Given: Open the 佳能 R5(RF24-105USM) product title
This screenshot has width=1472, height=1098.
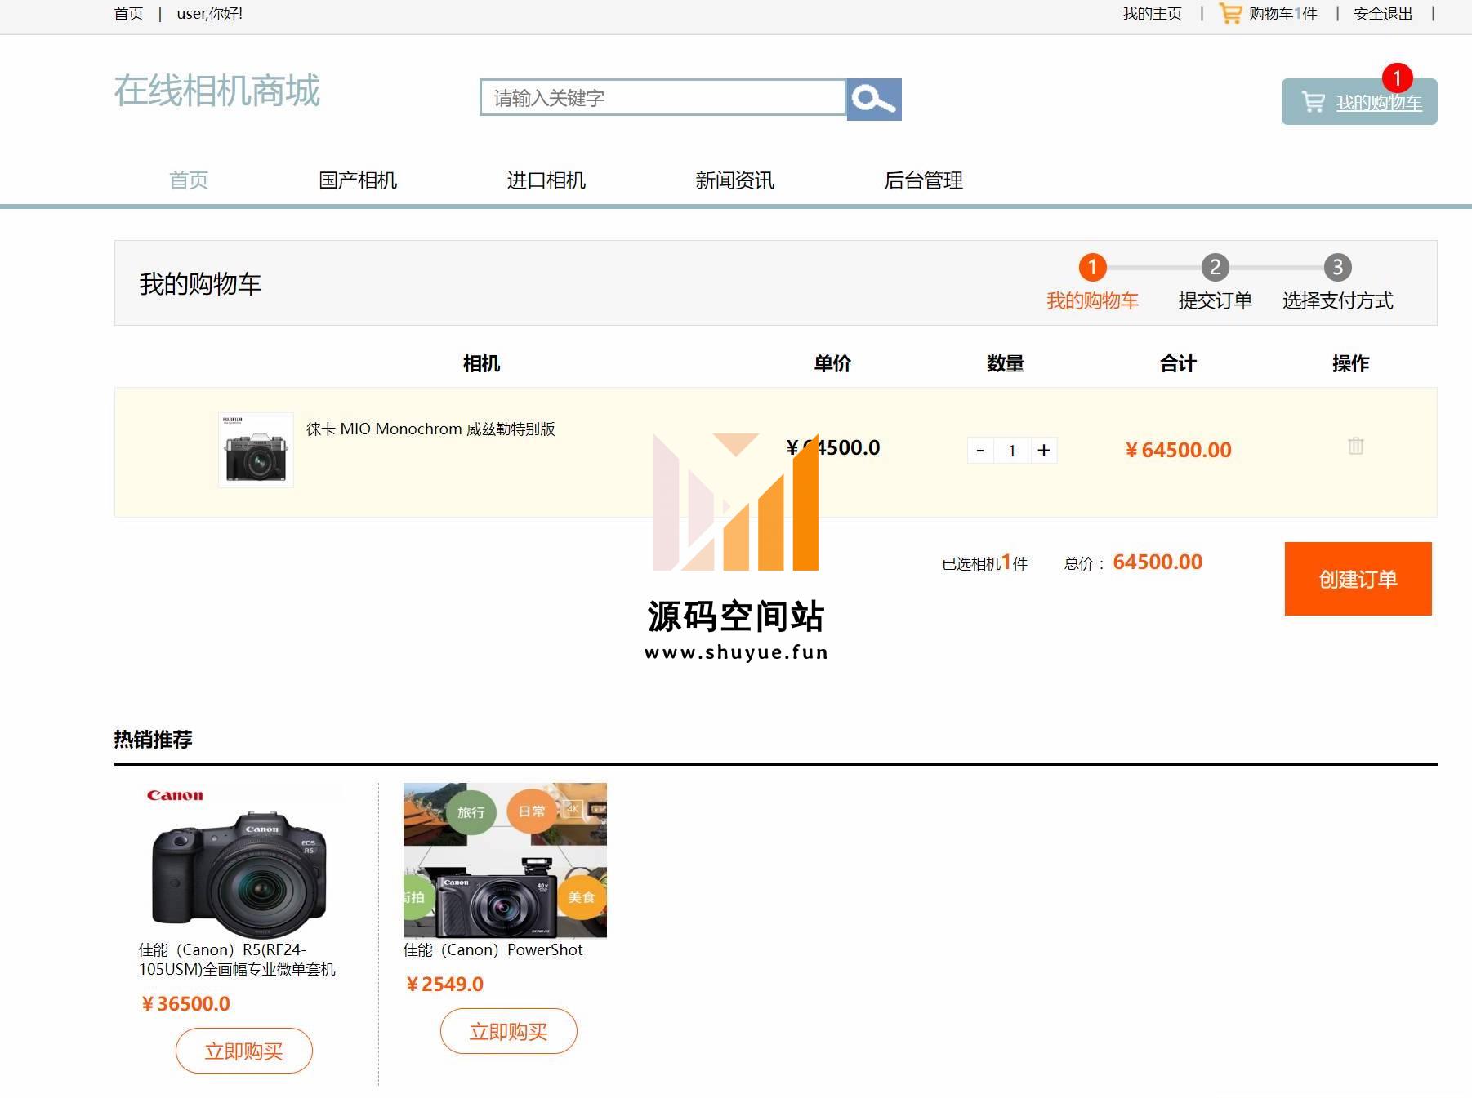Looking at the screenshot, I should [237, 959].
